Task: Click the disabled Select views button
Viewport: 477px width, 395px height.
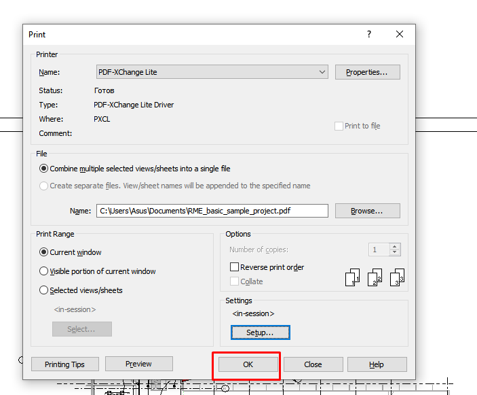Action: pos(82,329)
